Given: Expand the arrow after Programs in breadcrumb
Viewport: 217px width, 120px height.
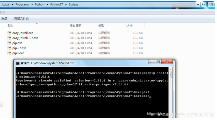Looking at the screenshot, I should point(32,4).
